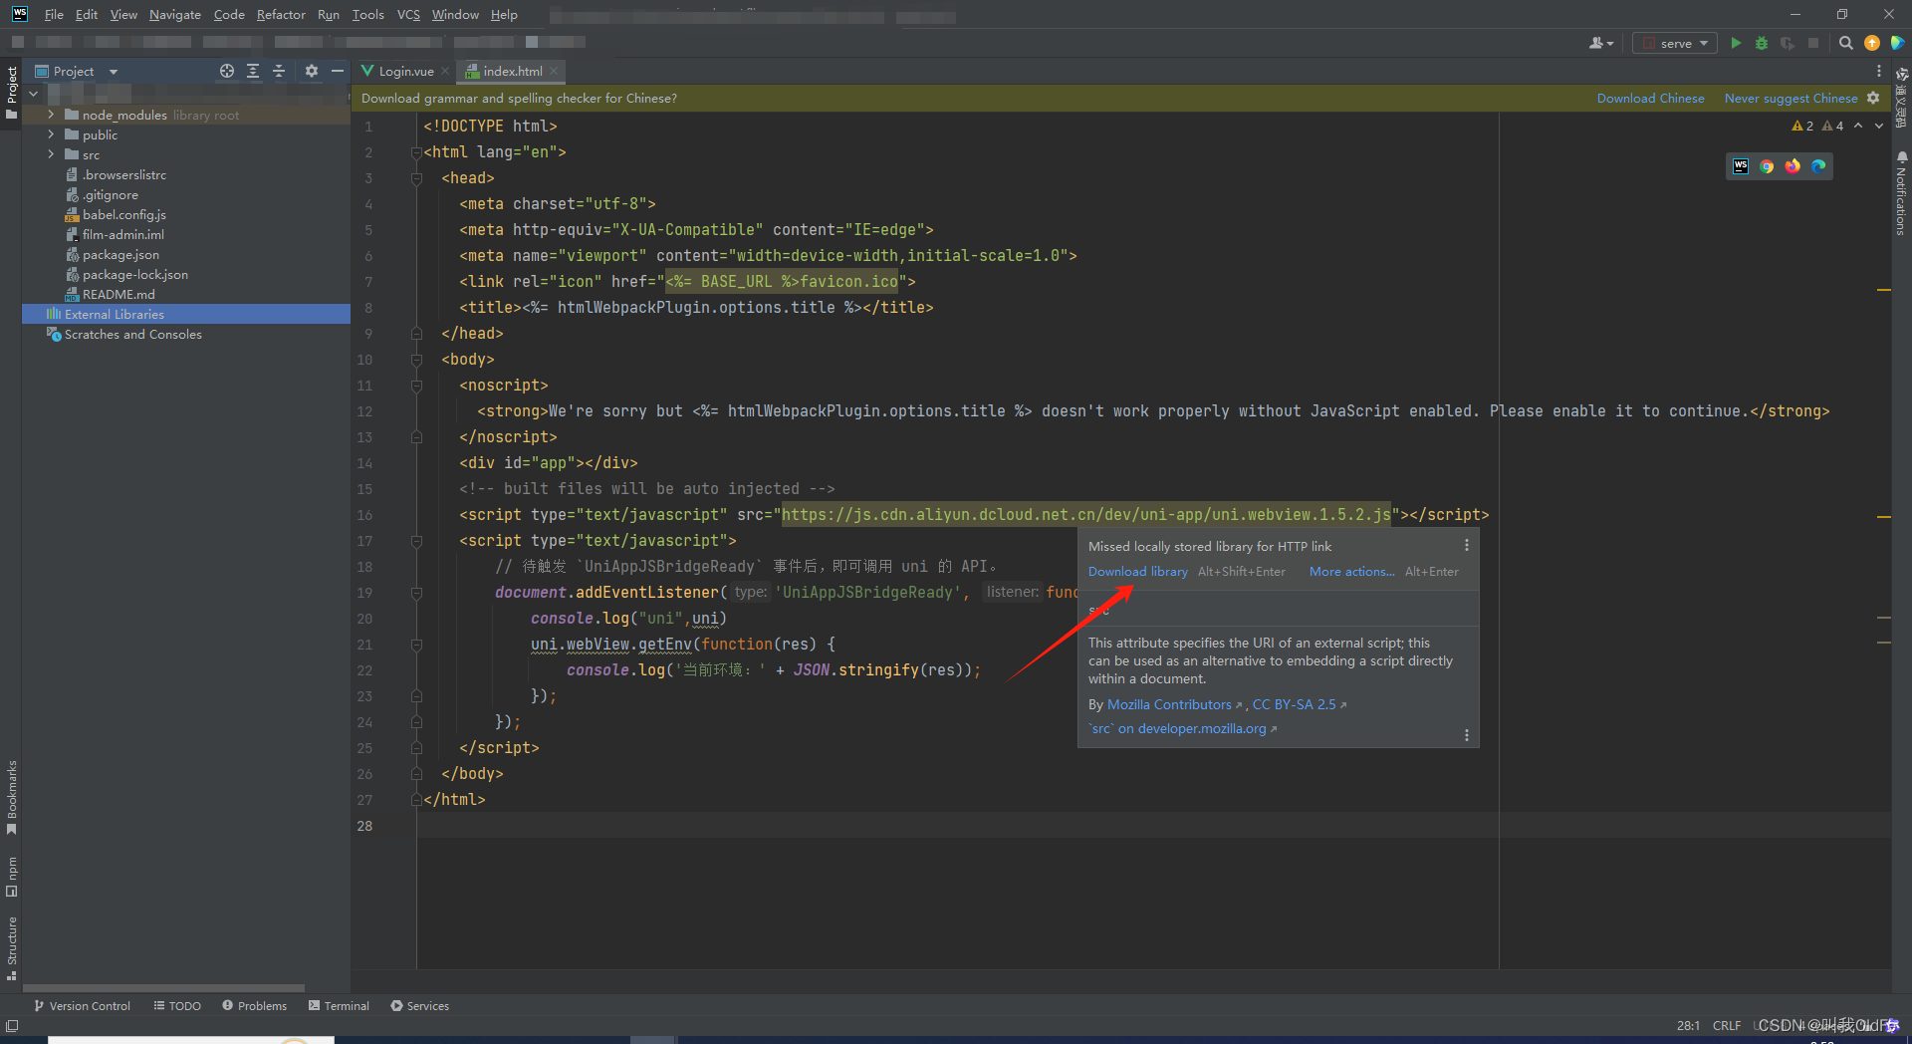Open the Notifications bell tool window

point(1901,192)
